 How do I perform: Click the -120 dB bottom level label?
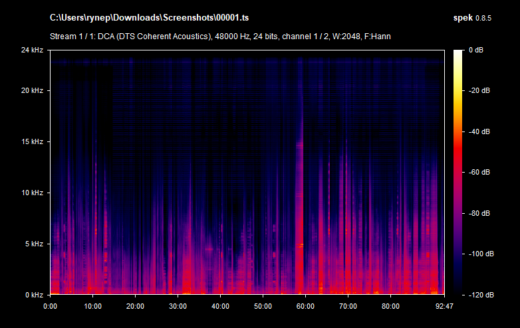tap(479, 294)
